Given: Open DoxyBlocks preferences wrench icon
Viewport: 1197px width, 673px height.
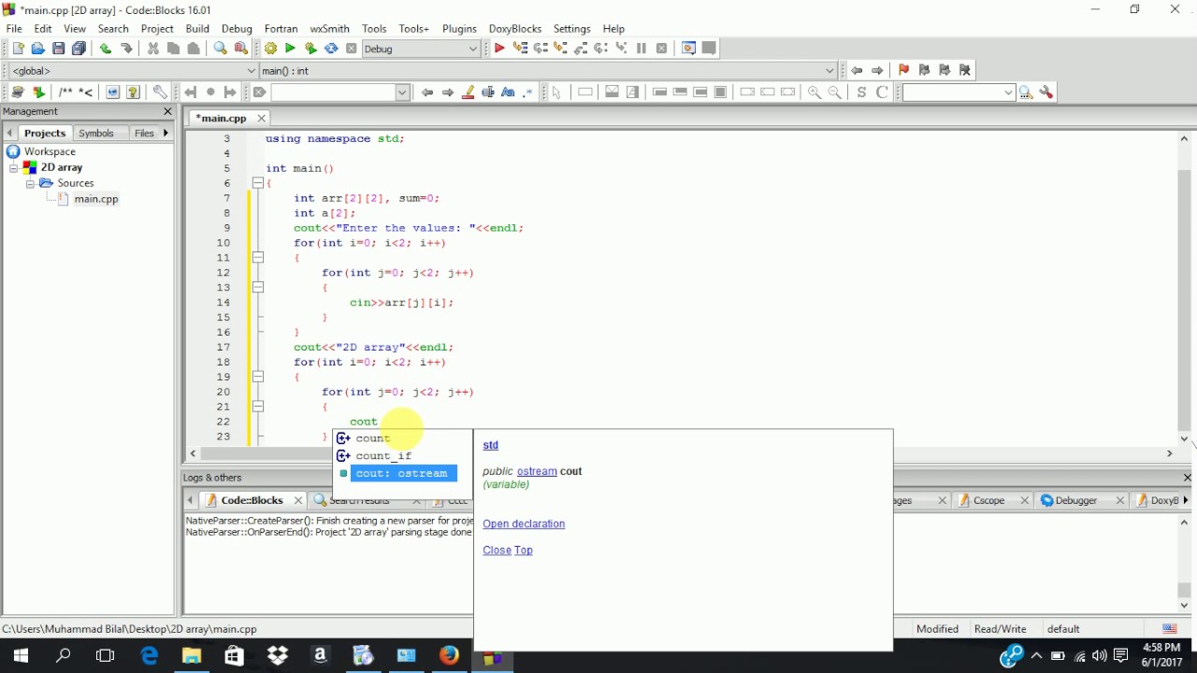Looking at the screenshot, I should tap(160, 93).
